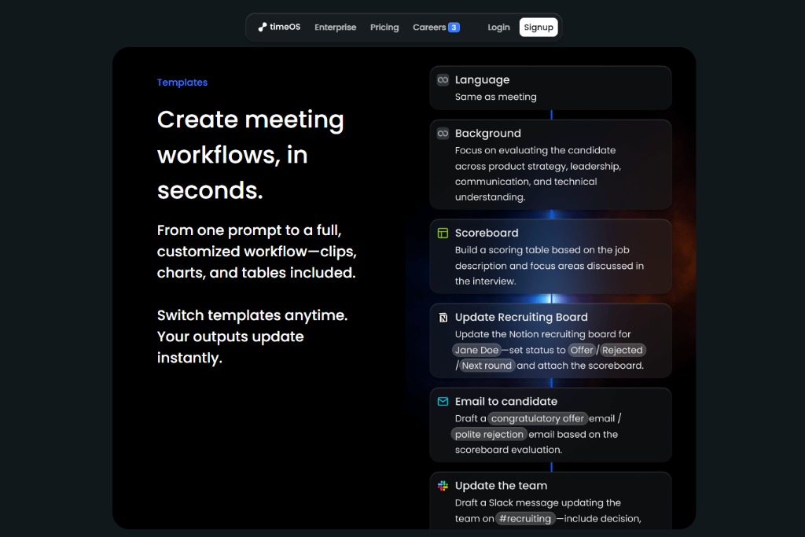
Task: Click the Notion icon on Update Recruiting Board
Action: coord(443,318)
